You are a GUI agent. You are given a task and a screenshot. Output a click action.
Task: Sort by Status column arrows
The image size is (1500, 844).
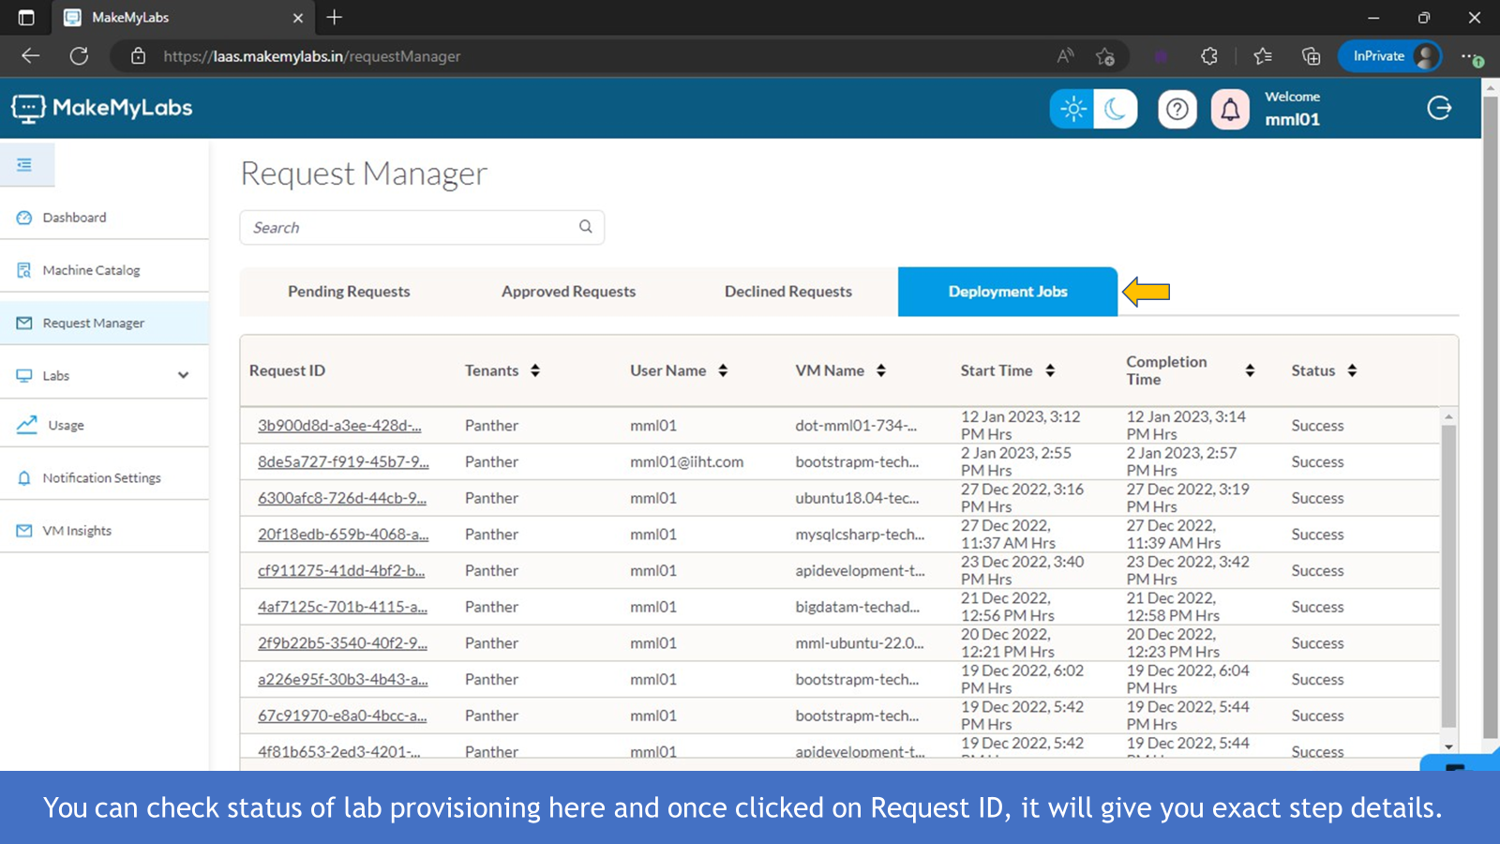tap(1352, 370)
